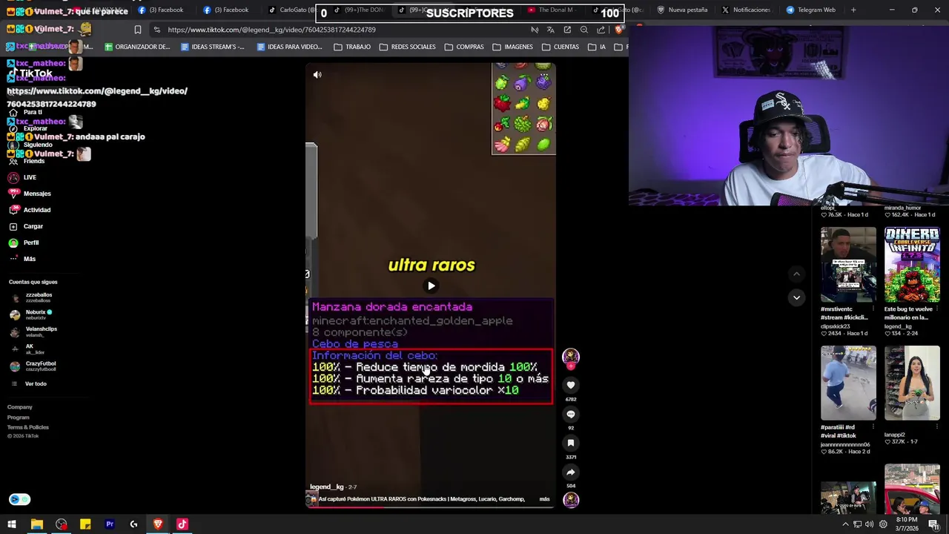Switch to the Nueva pestaña tab
This screenshot has width=949, height=534.
coord(683,10)
